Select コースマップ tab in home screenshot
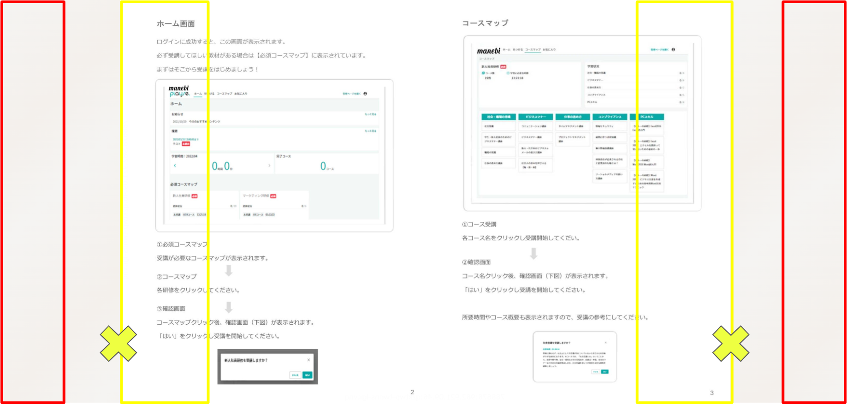Screen dimensions: 847x404 [225, 94]
